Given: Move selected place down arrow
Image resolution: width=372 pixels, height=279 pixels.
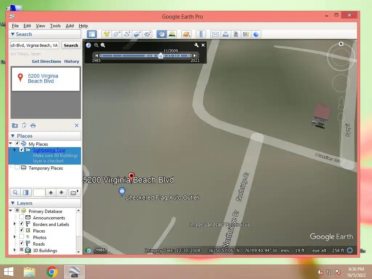Looking at the screenshot, I should [61, 193].
